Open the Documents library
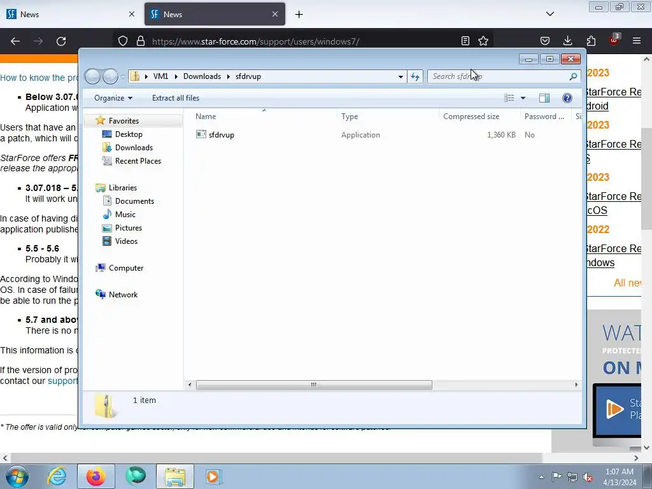 [x=134, y=201]
